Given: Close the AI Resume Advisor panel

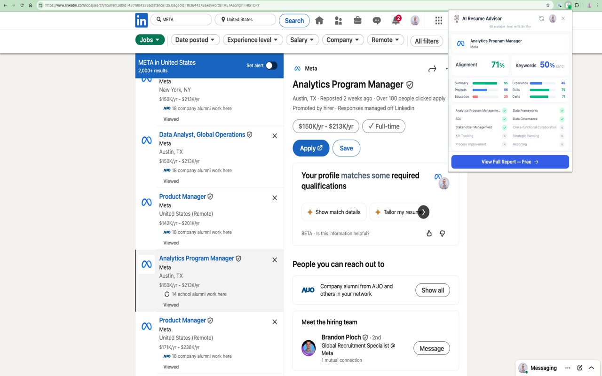Looking at the screenshot, I should click(x=563, y=19).
